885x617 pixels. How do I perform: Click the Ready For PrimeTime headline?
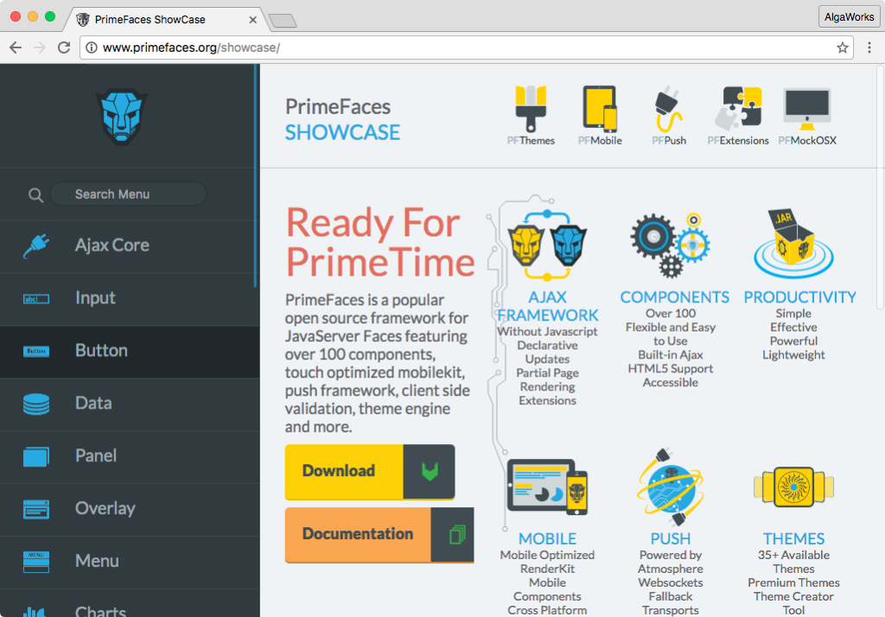(x=379, y=243)
